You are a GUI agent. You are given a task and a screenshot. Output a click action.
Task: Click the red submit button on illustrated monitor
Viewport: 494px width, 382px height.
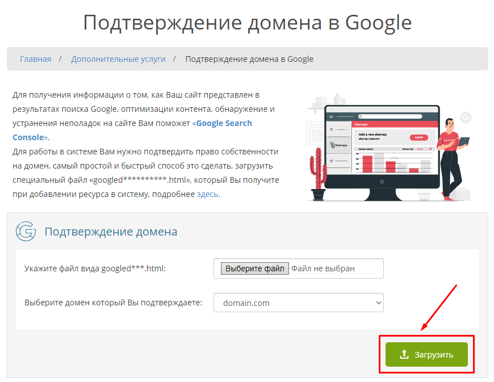[418, 137]
